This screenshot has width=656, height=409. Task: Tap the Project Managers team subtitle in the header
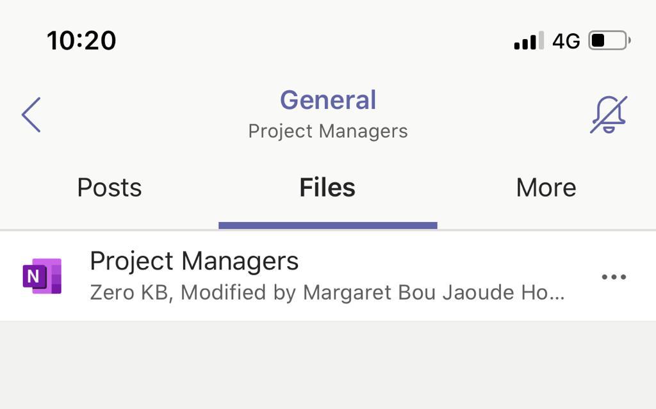328,131
